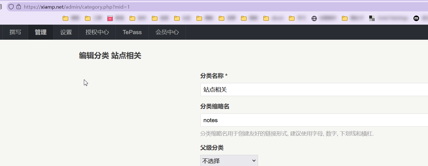Viewport: 428px width, 166px height.
Task: Open the first yellow folder on the bookmarks bar
Action: click(65, 18)
